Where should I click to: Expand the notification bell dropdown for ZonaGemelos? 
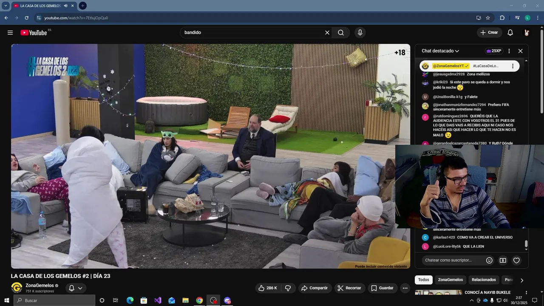(x=76, y=288)
